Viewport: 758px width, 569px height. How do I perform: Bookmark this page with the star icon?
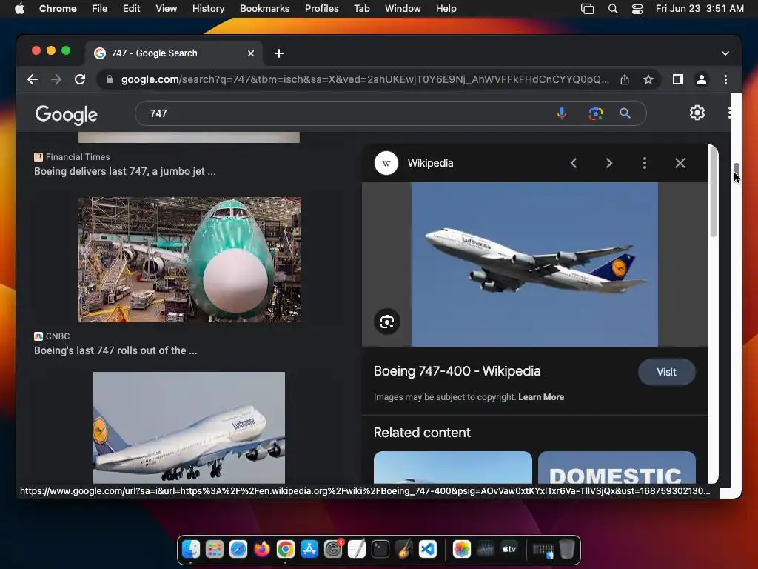(x=648, y=79)
